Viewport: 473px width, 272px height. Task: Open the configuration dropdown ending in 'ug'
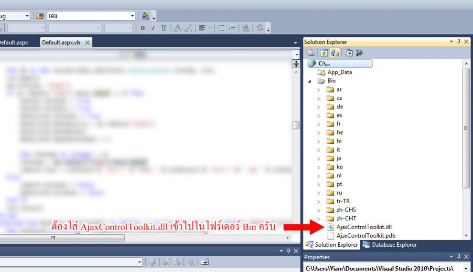27,16
